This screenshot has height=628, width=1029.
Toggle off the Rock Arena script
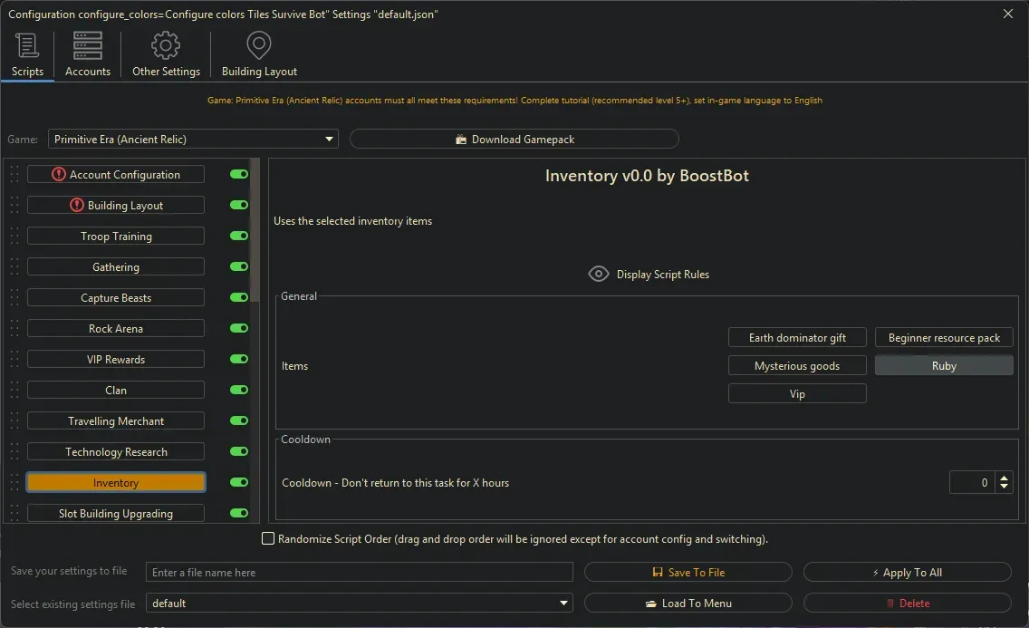pyautogui.click(x=238, y=328)
